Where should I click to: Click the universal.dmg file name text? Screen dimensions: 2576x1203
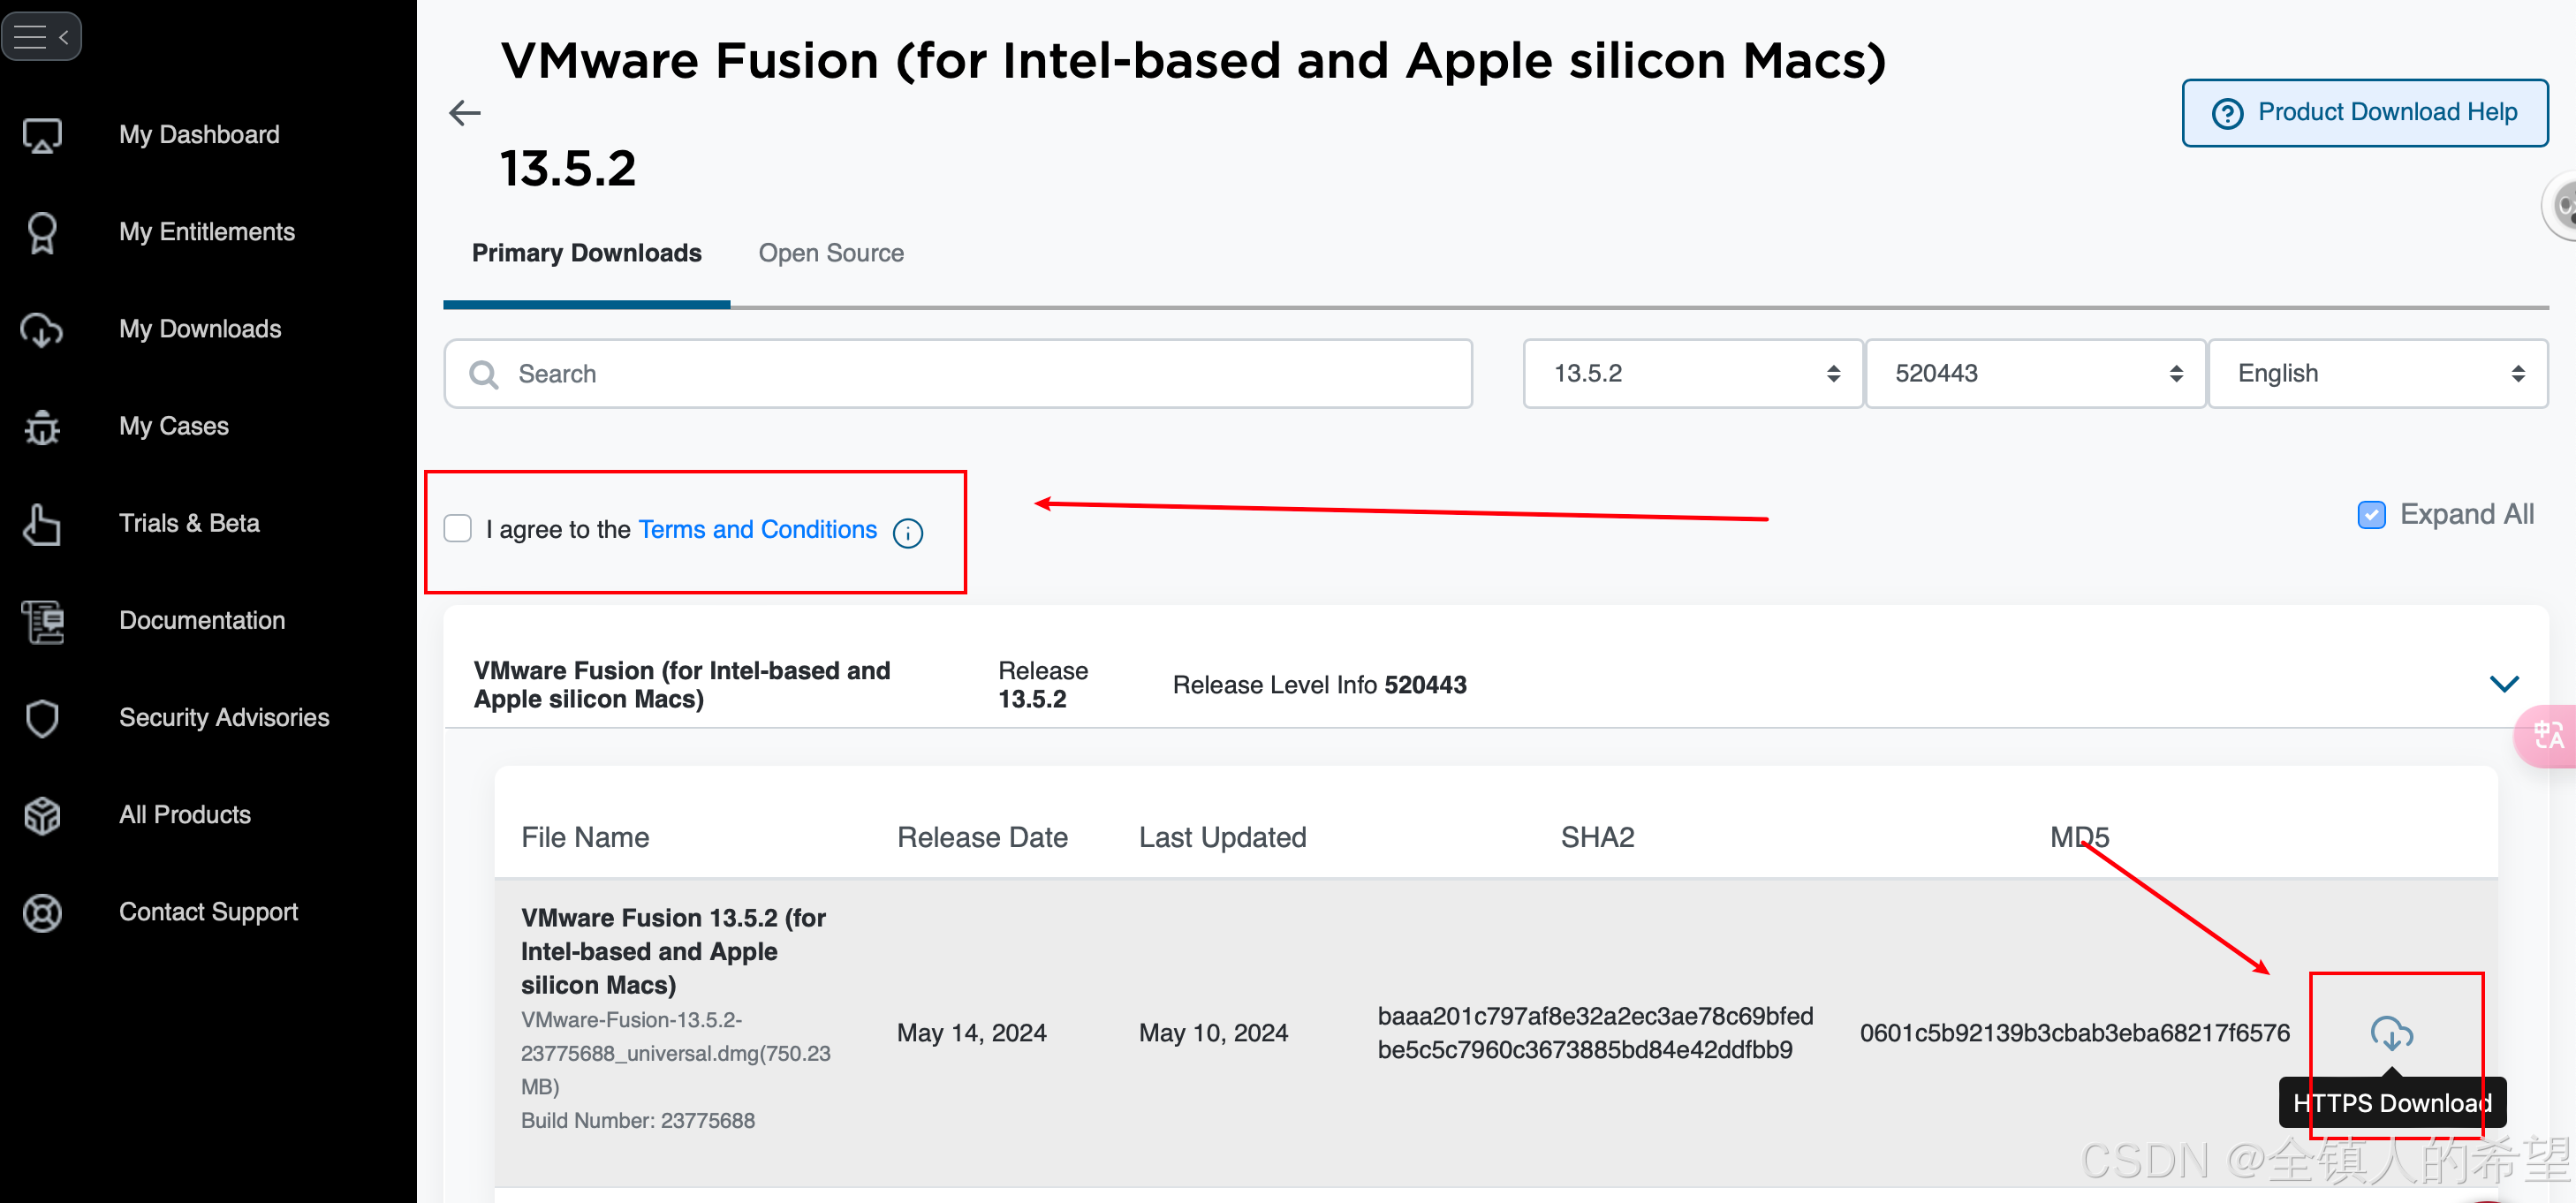coord(676,1053)
